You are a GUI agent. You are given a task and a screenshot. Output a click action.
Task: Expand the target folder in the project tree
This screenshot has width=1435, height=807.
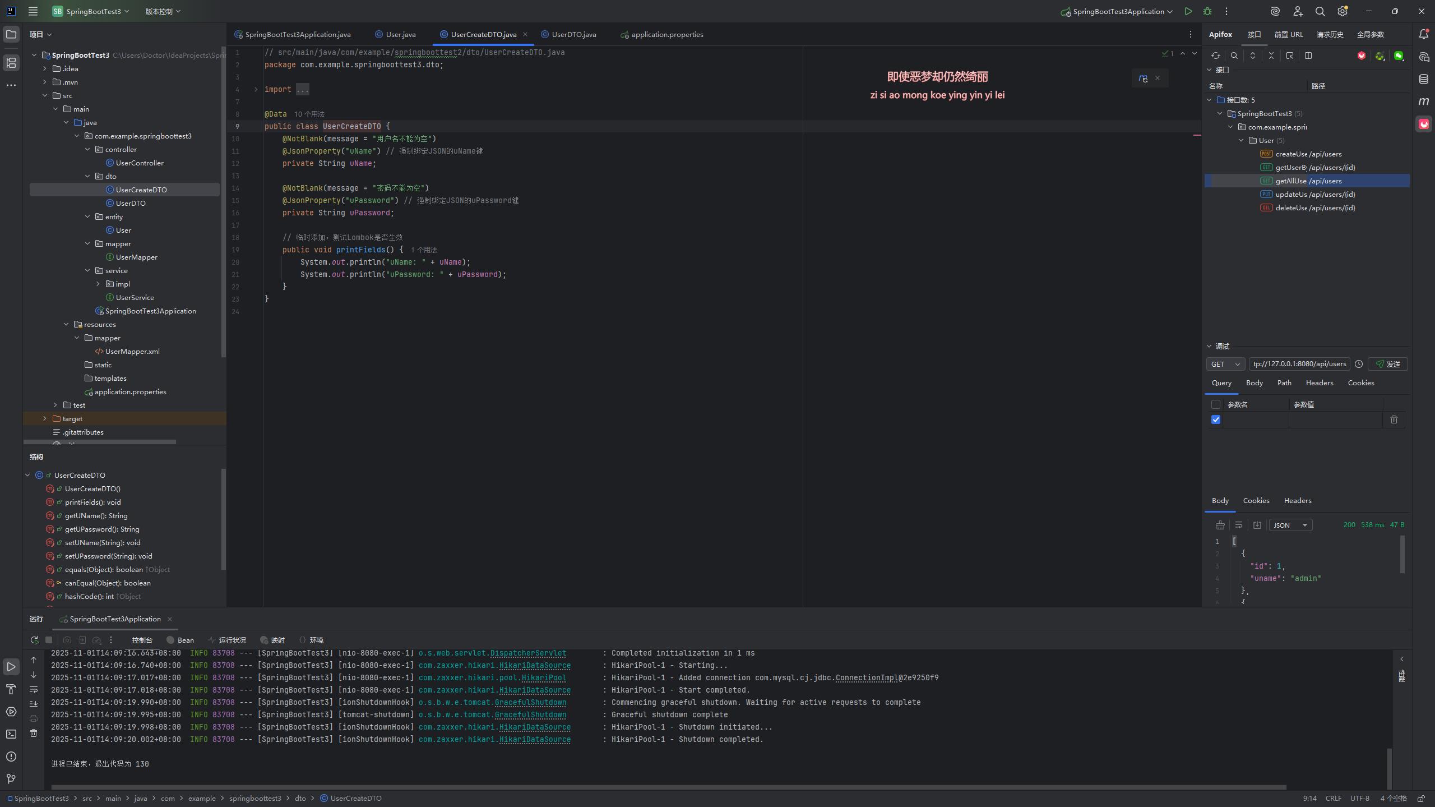(x=45, y=418)
